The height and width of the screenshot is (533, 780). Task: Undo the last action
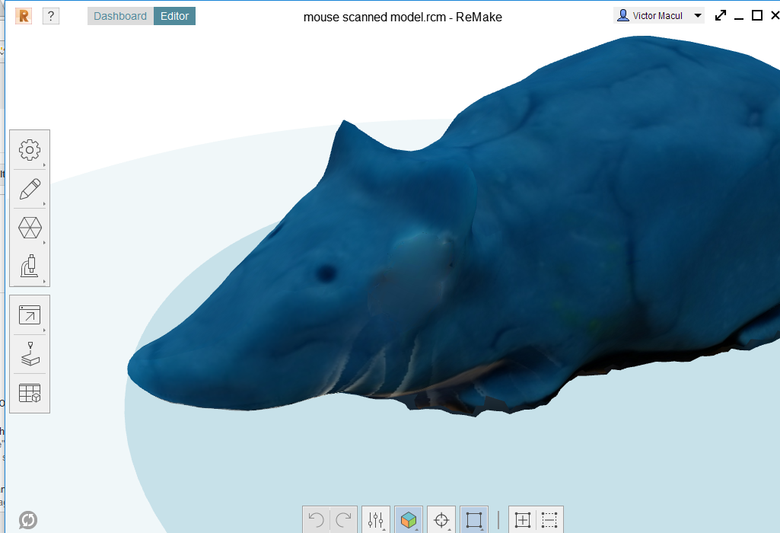pos(317,520)
